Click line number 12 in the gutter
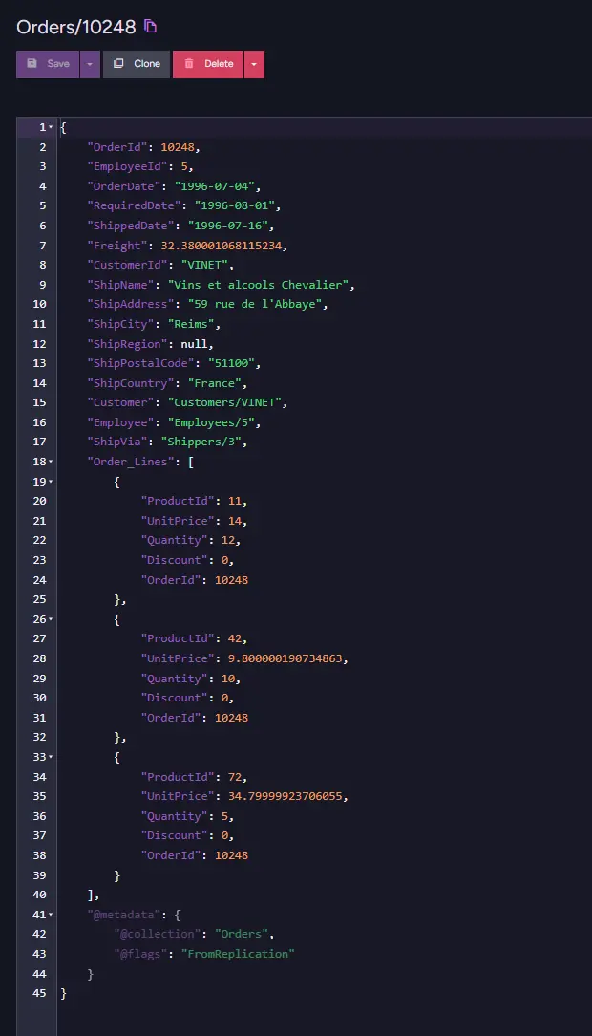This screenshot has width=592, height=1036. pos(39,343)
